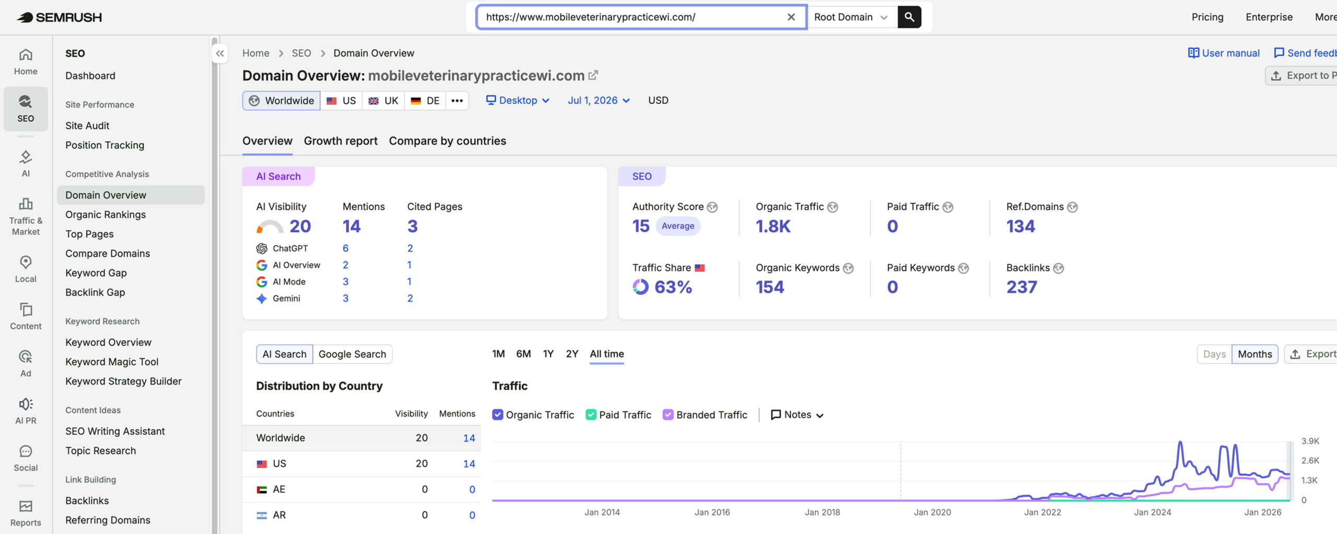Open Backlink Gap menu item
The height and width of the screenshot is (534, 1337).
pyautogui.click(x=95, y=293)
